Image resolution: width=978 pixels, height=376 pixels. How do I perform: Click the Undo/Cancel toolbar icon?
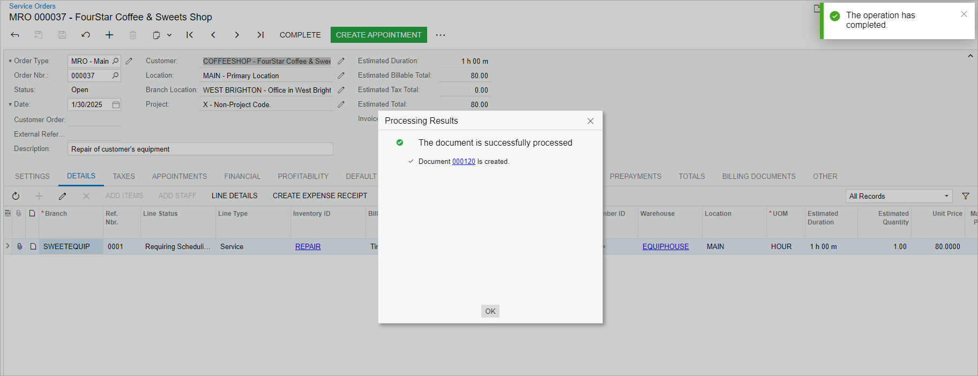[x=86, y=35]
